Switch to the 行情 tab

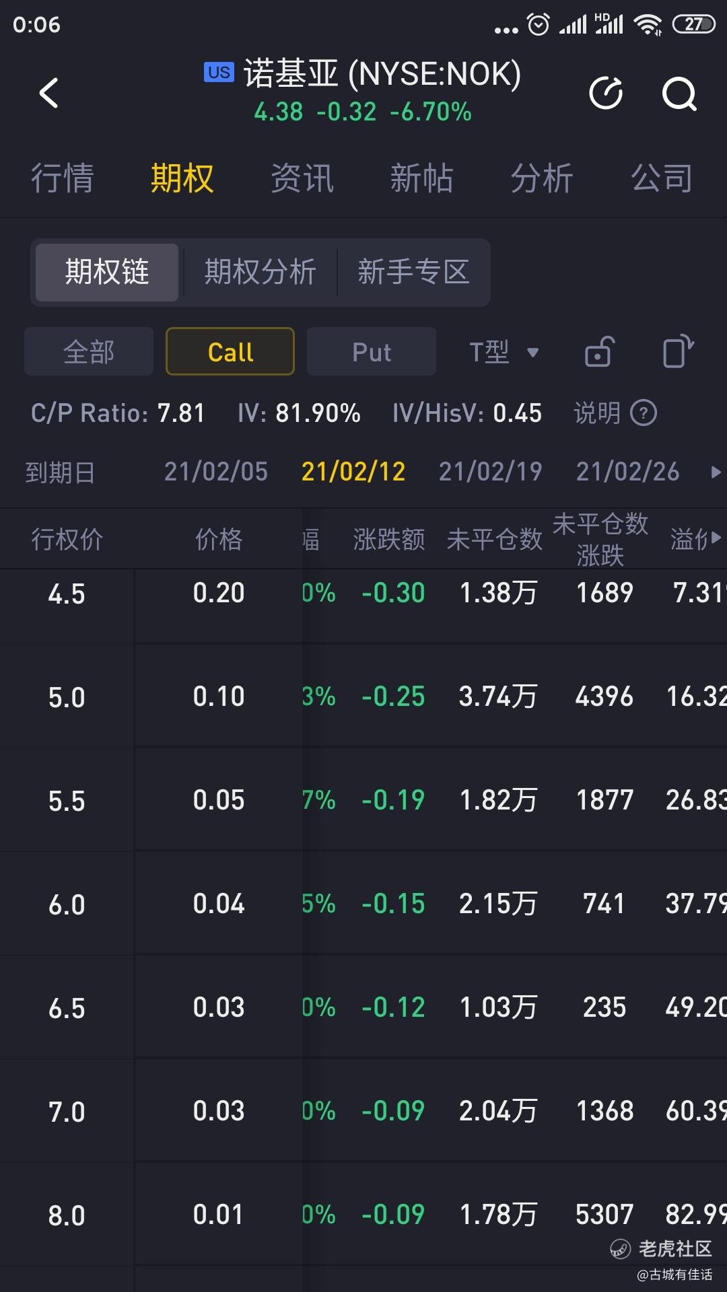coord(62,178)
